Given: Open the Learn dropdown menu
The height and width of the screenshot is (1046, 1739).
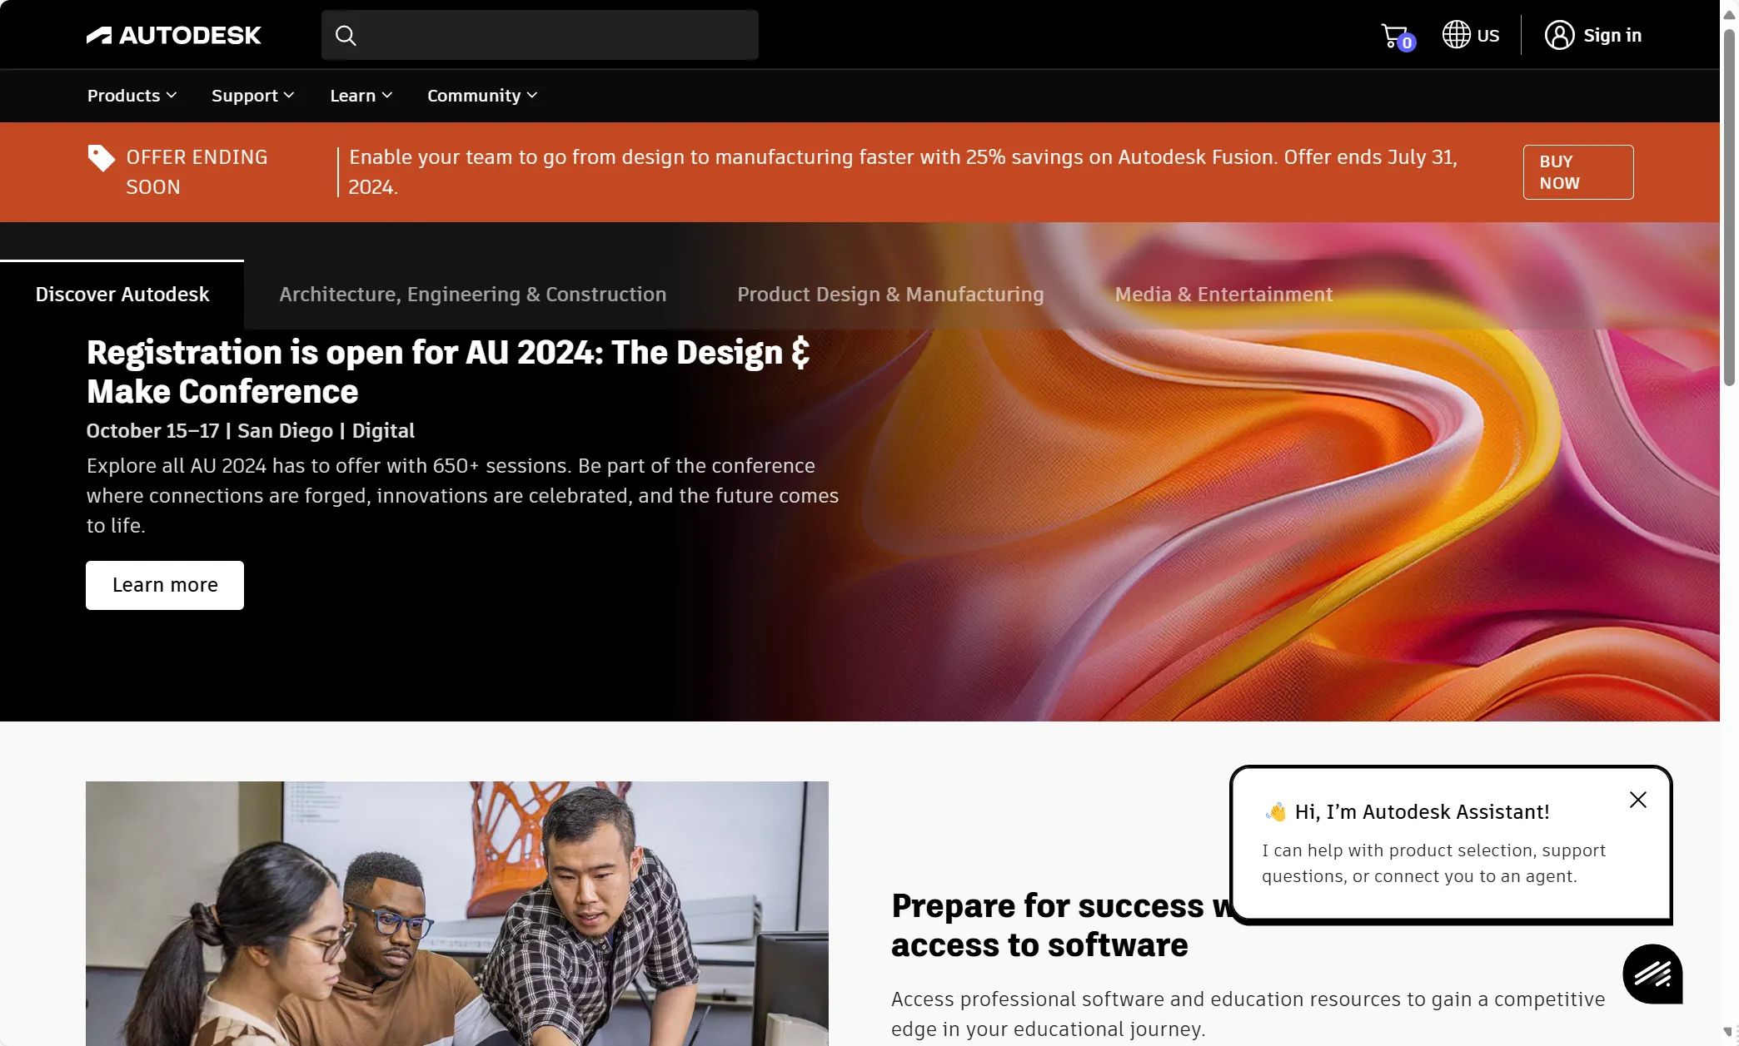Looking at the screenshot, I should pos(361,96).
